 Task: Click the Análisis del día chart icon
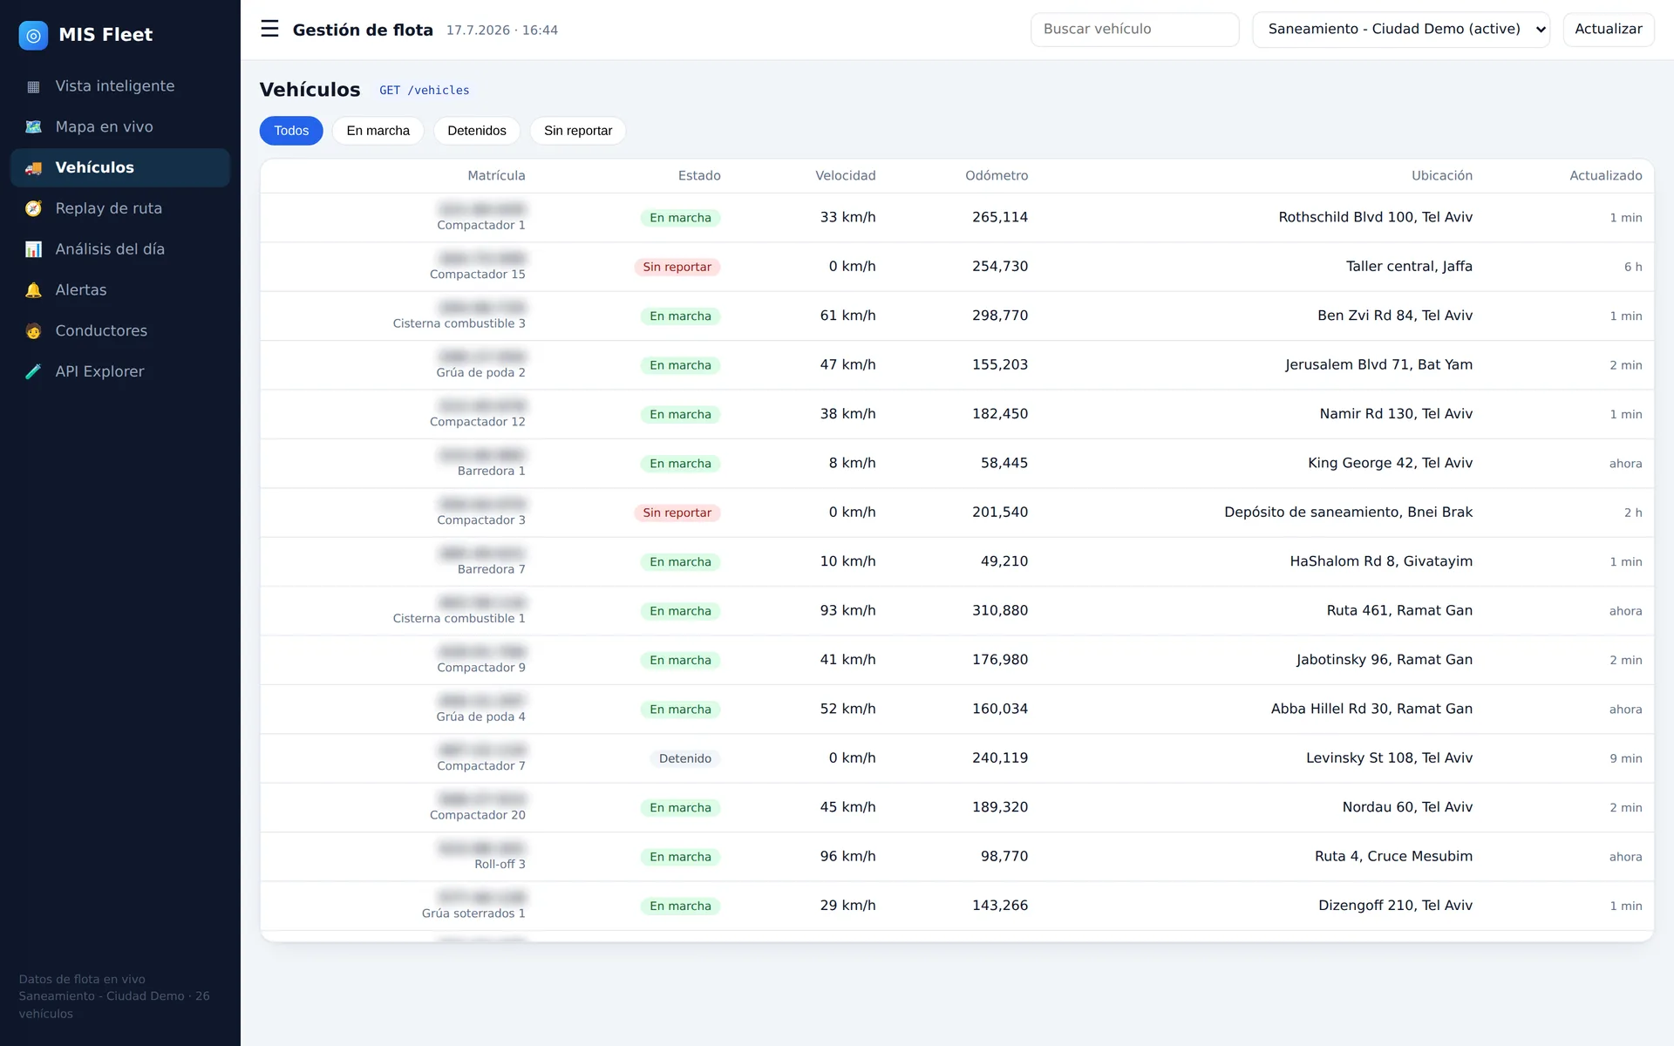(33, 249)
